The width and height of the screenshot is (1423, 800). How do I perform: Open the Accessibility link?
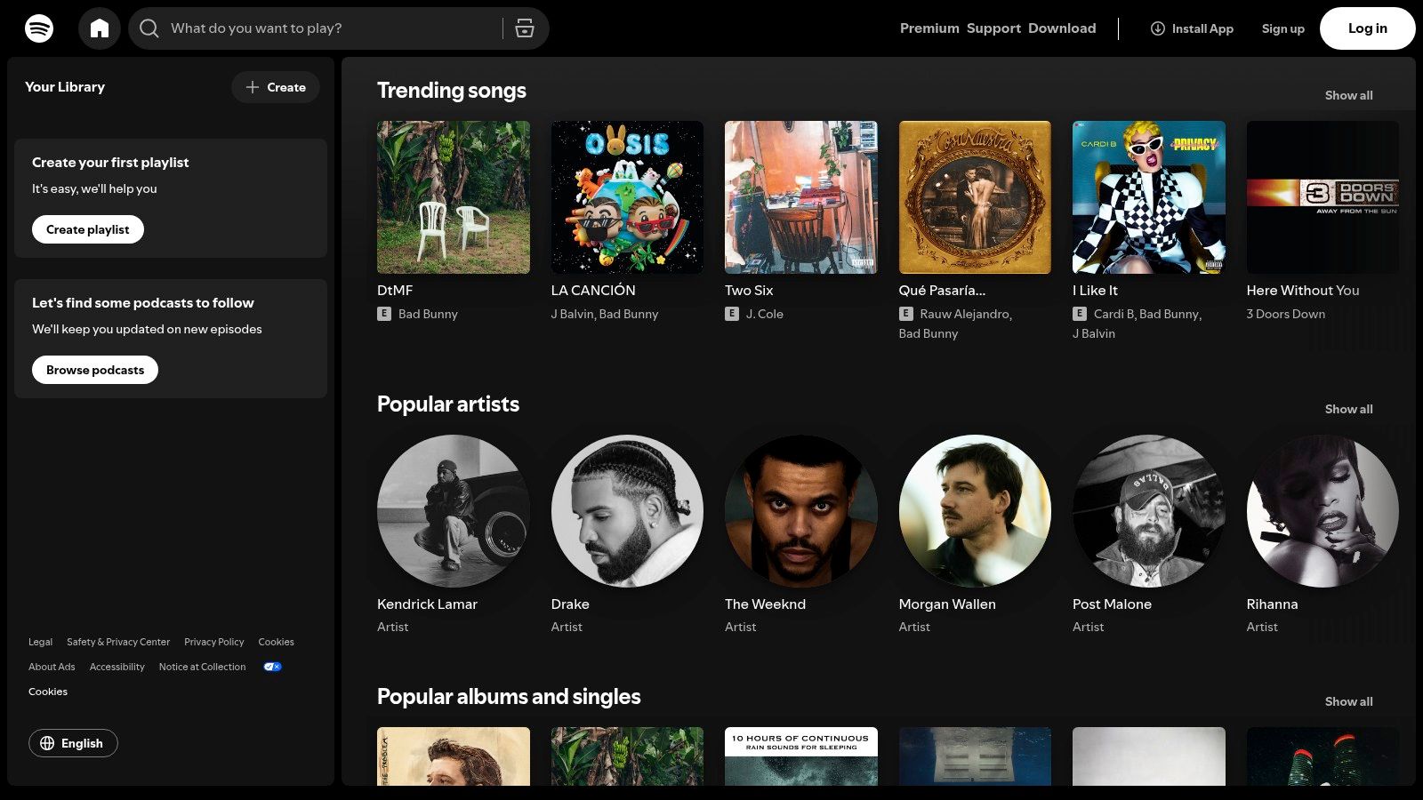(117, 667)
